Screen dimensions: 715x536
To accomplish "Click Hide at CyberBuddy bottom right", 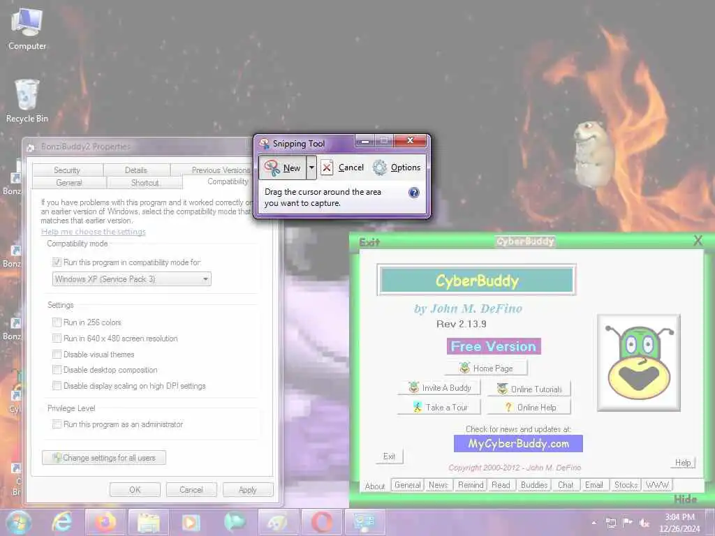I will pyautogui.click(x=685, y=500).
